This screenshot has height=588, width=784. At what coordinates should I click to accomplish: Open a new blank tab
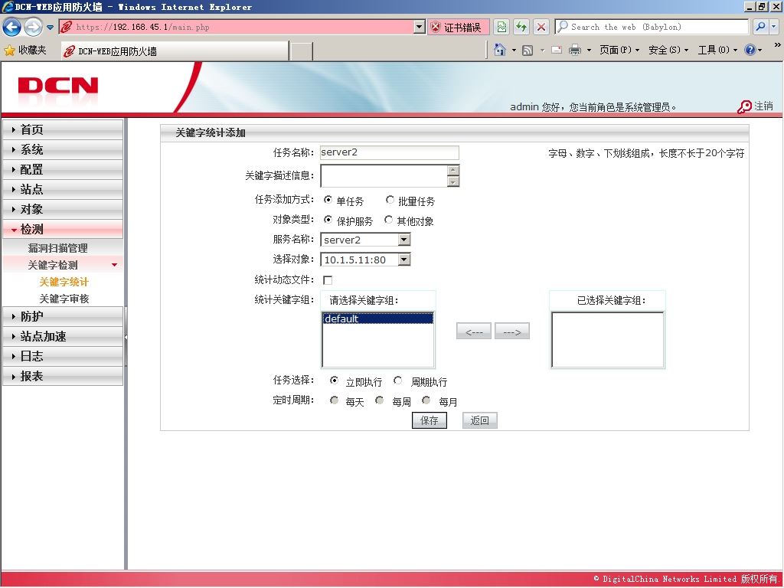click(x=301, y=51)
